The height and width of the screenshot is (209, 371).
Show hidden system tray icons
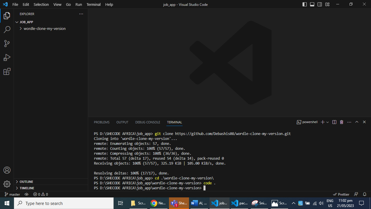click(294, 203)
